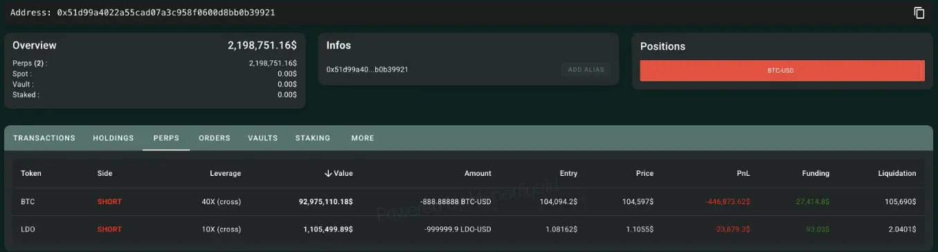The width and height of the screenshot is (938, 252).
Task: Select the red BTC-USD position bar
Action: tap(782, 71)
